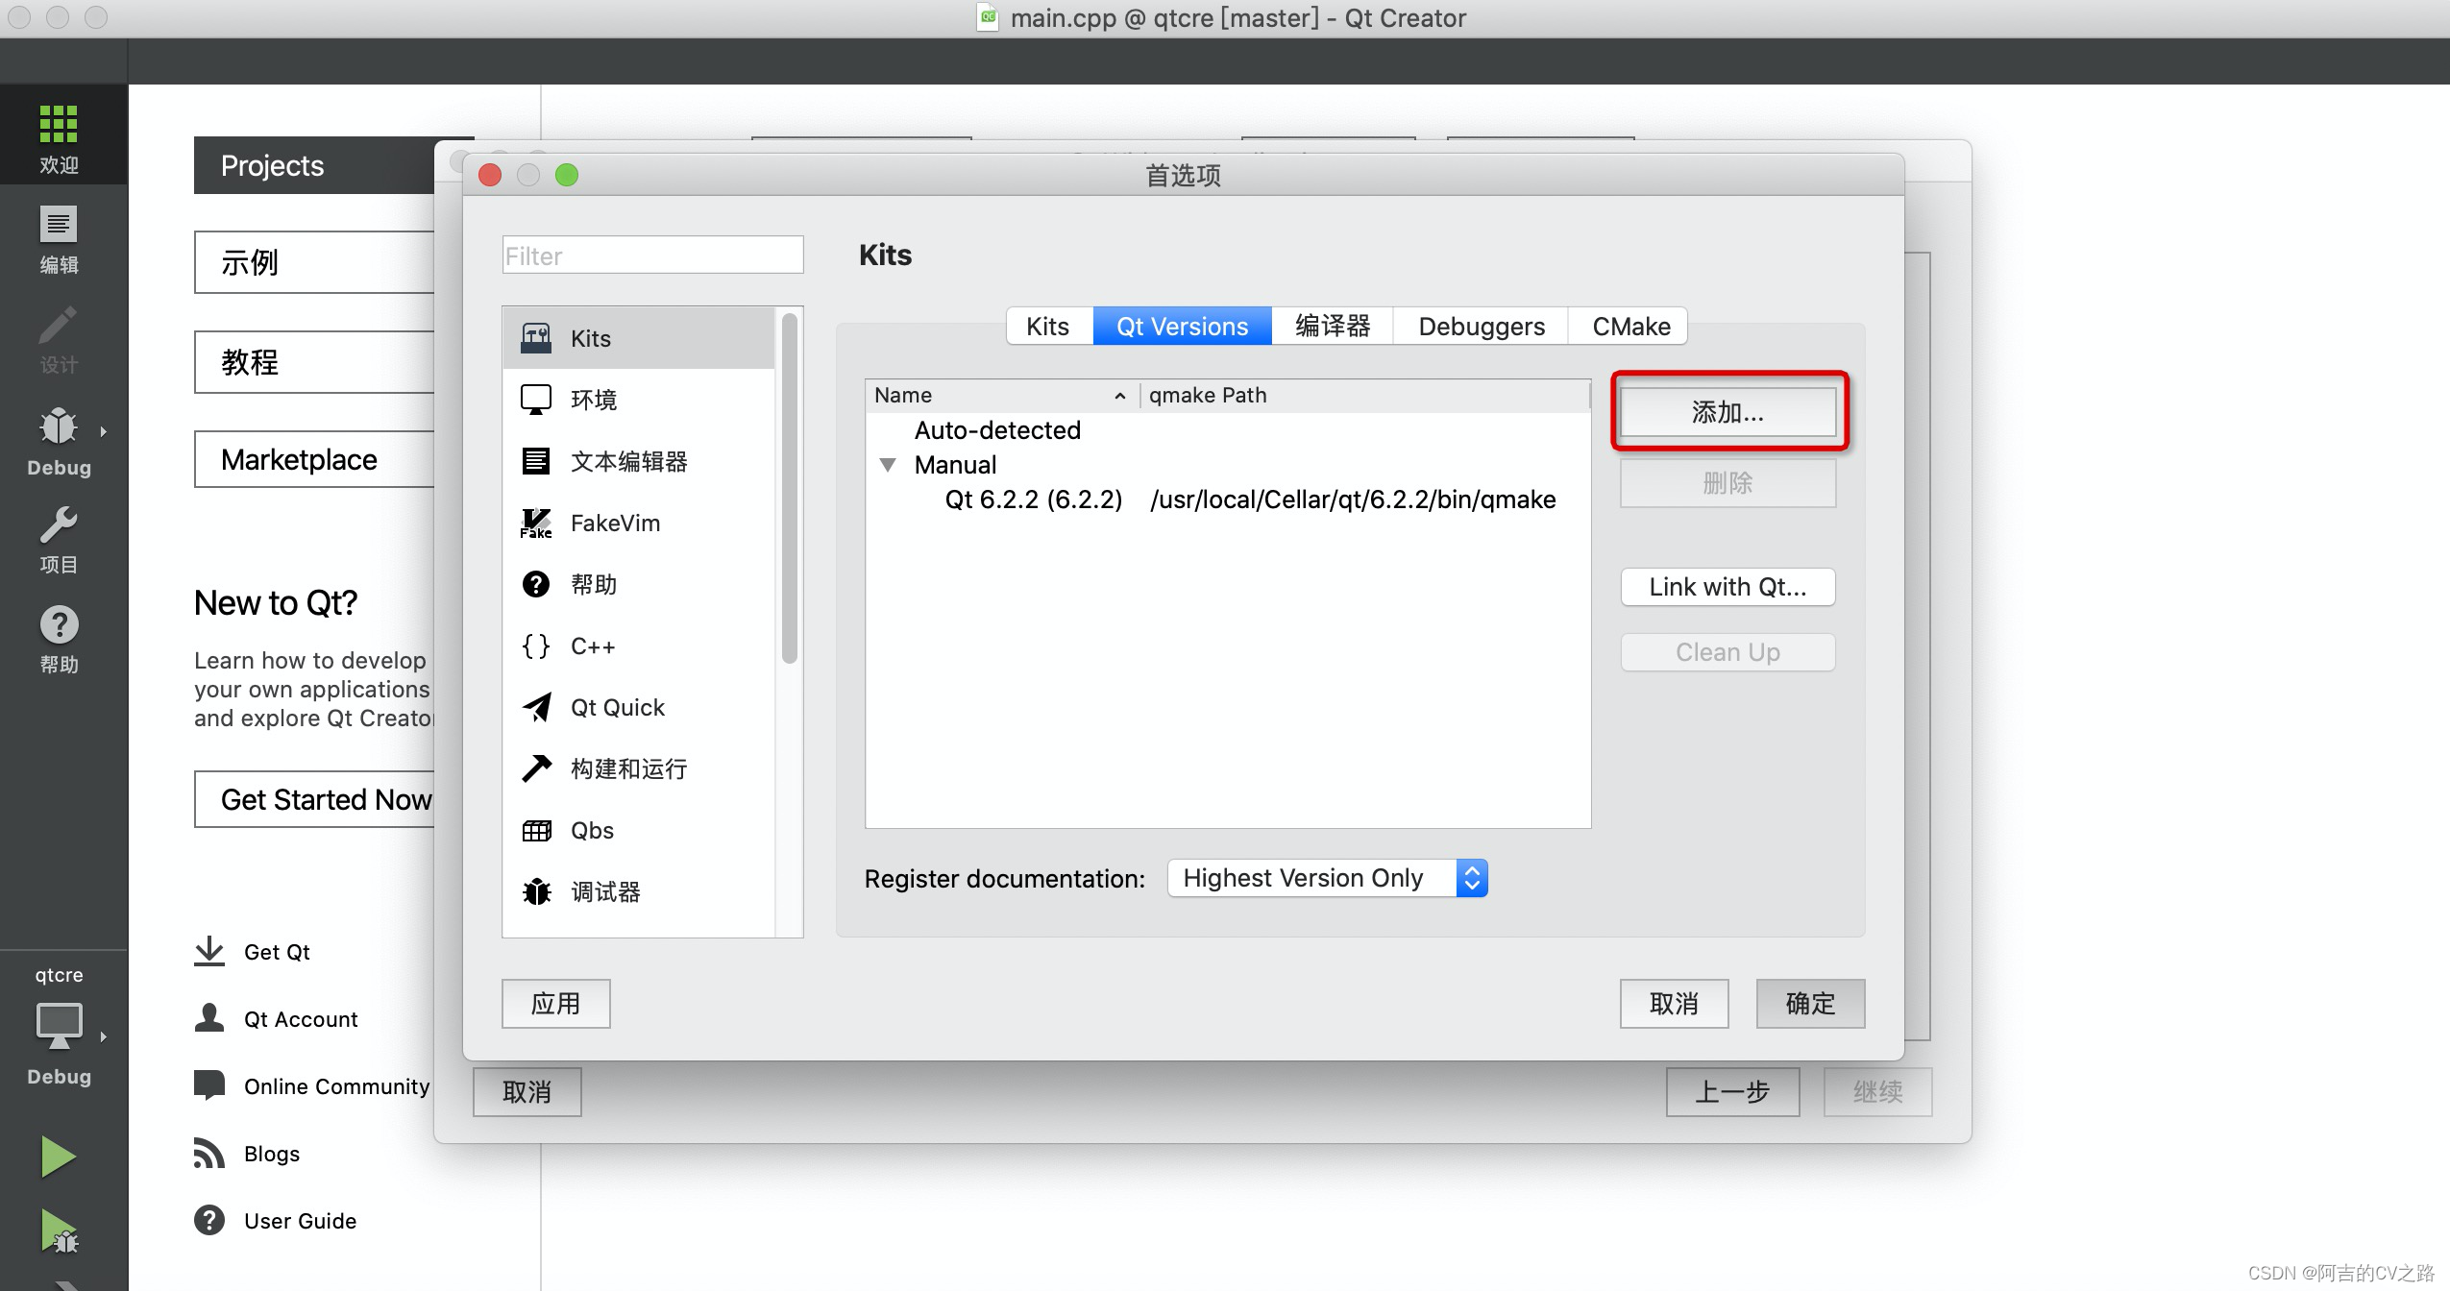The height and width of the screenshot is (1291, 2450).
Task: Open Blogs RSS feed icon
Action: click(x=209, y=1153)
